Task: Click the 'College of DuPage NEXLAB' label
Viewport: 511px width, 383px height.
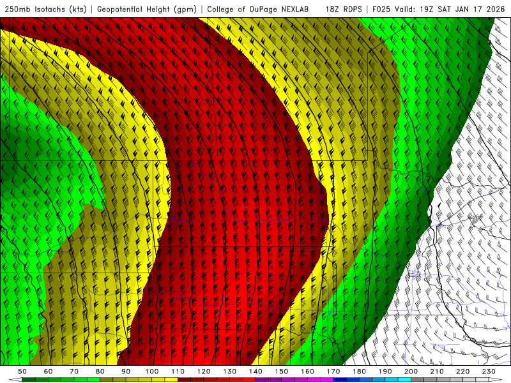Action: (x=258, y=9)
